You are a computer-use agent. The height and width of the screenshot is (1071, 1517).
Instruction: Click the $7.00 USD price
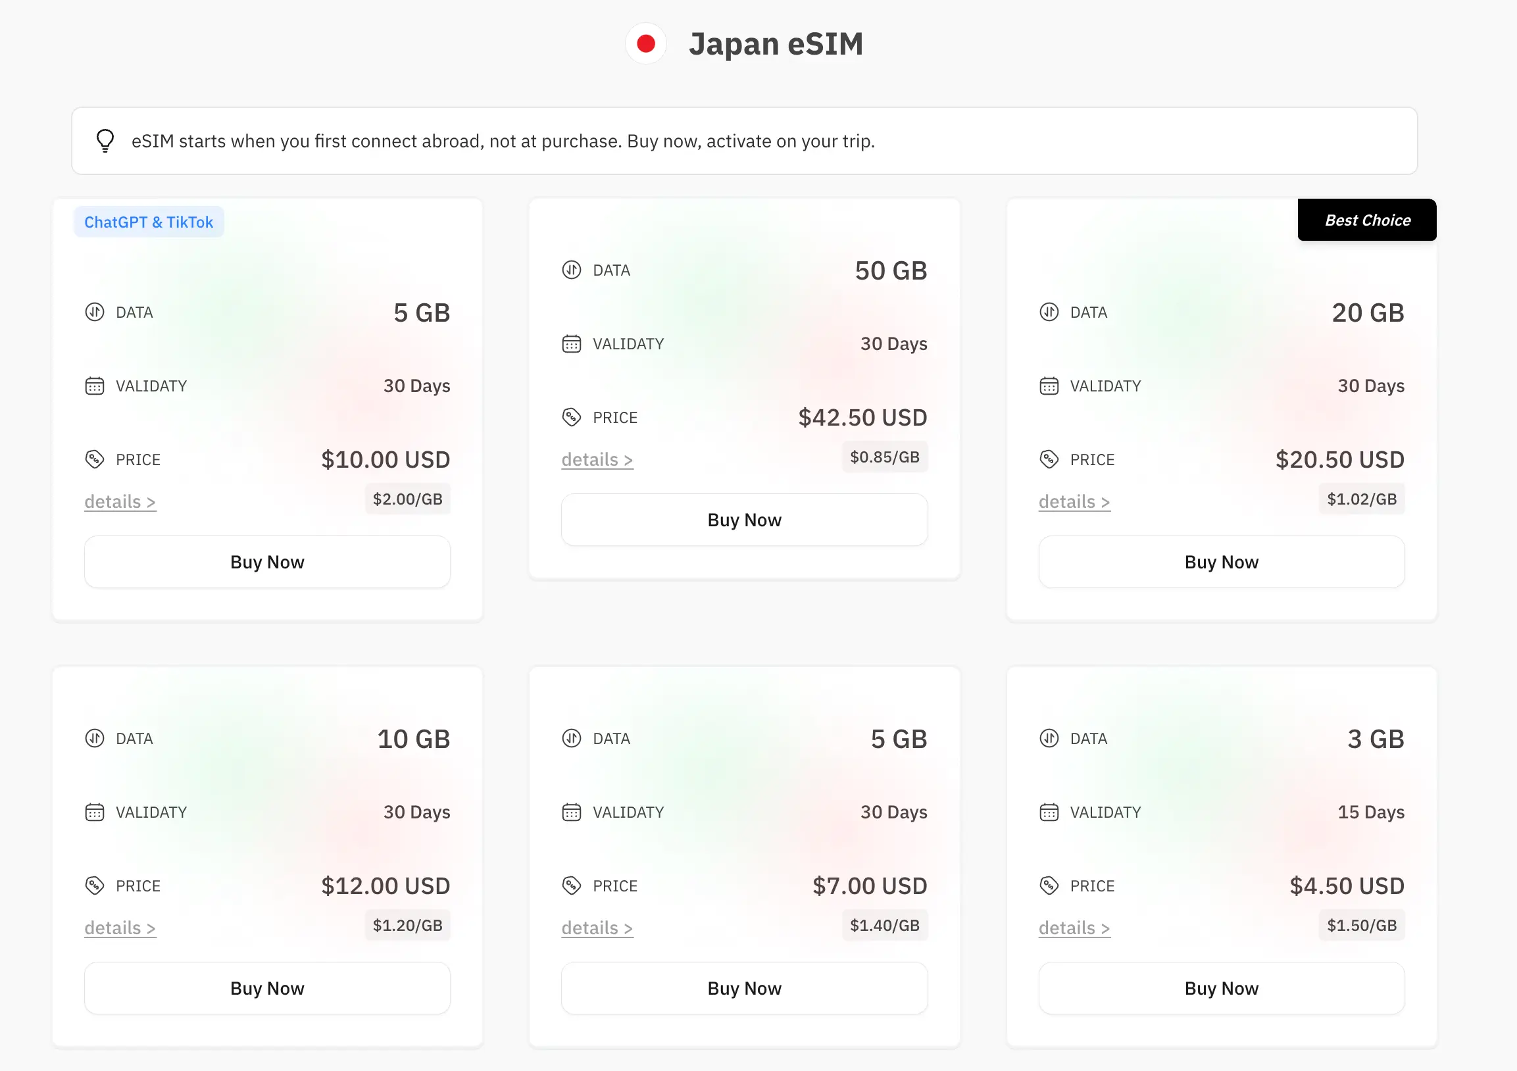(x=870, y=885)
